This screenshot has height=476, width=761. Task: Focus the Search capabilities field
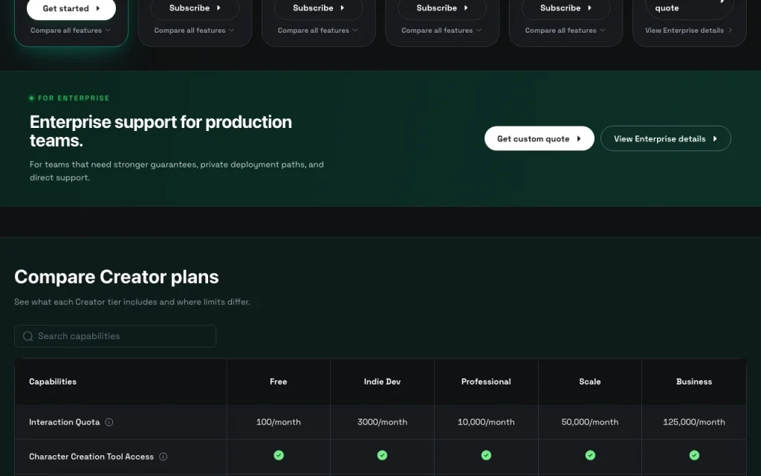(x=115, y=336)
